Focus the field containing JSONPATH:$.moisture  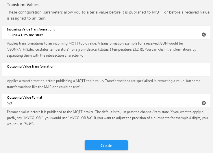point(101,35)
